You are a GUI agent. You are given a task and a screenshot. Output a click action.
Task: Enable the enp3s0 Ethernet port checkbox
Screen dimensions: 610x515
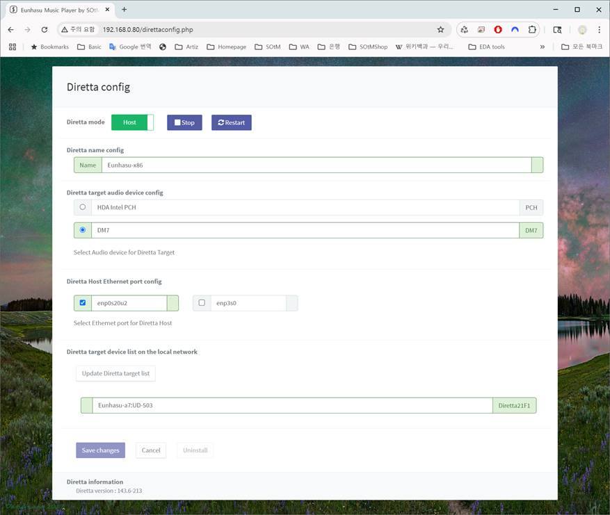(x=202, y=303)
